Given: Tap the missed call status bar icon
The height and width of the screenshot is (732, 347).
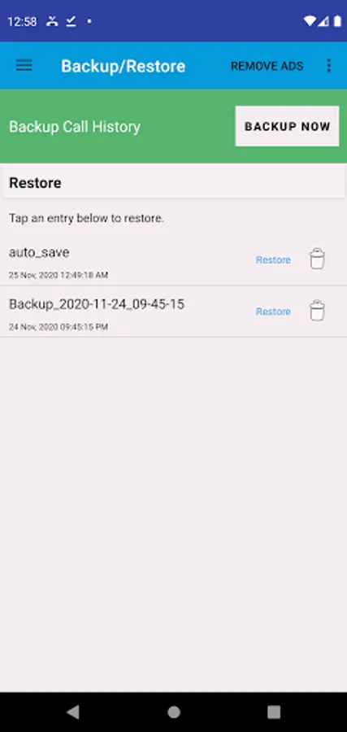Looking at the screenshot, I should coord(52,21).
